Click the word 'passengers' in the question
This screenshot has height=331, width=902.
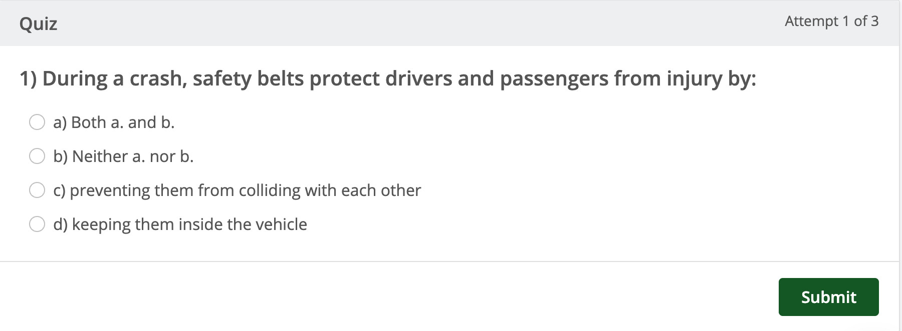pos(554,79)
